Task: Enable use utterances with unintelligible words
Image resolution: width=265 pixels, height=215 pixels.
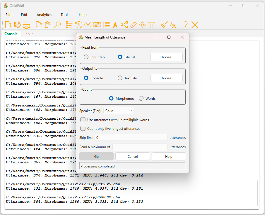Action: (x=83, y=120)
